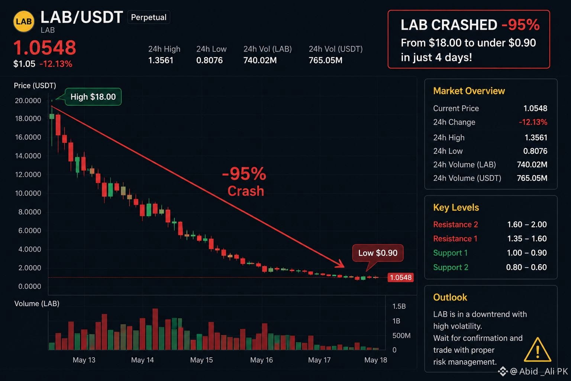Select the Perpetual tag beside LAB/USDT
Screen dimensions: 571x381
point(149,17)
